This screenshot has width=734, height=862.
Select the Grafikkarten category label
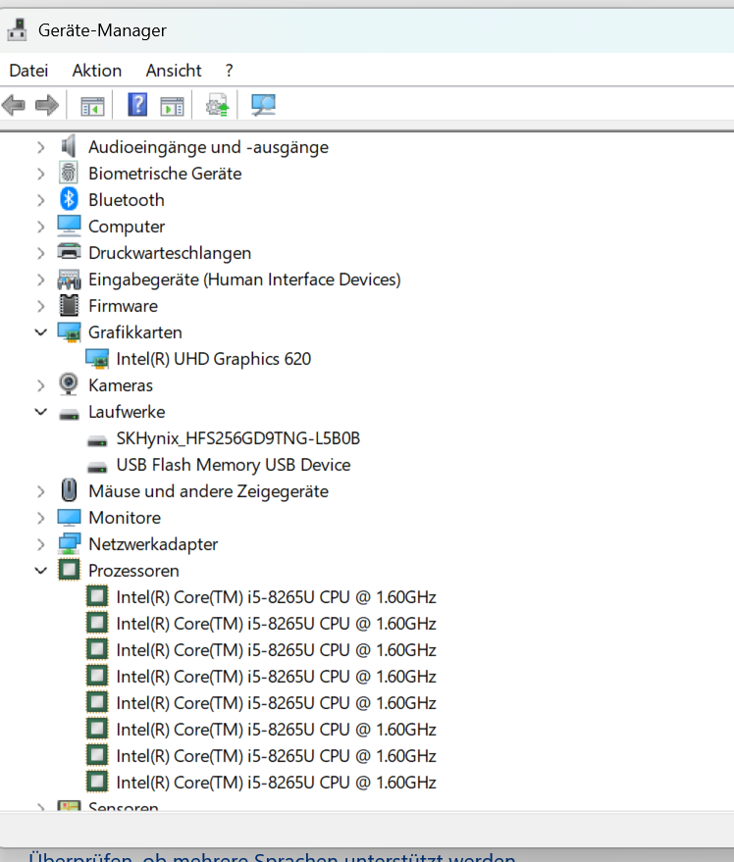coord(134,332)
